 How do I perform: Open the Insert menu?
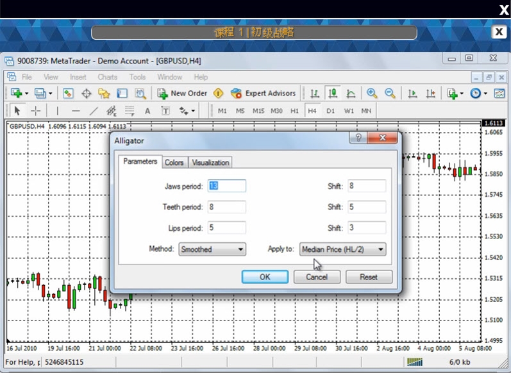point(78,77)
